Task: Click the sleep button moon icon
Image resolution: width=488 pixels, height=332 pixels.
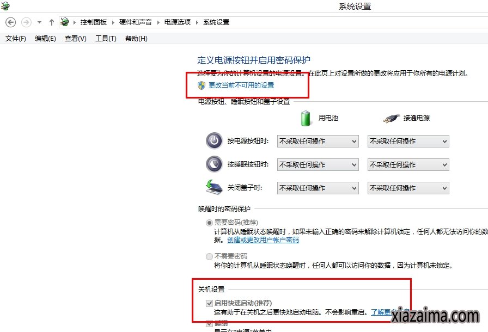Action: pos(214,164)
